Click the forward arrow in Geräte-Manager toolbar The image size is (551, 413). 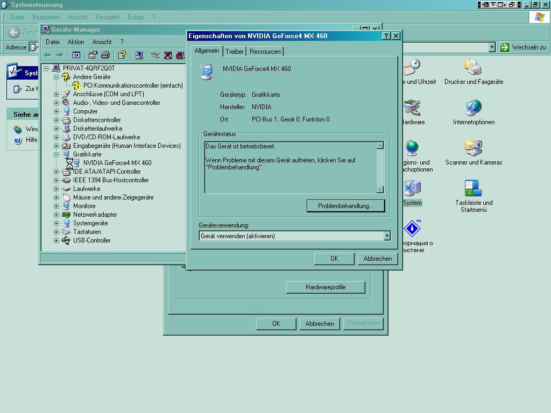click(60, 55)
